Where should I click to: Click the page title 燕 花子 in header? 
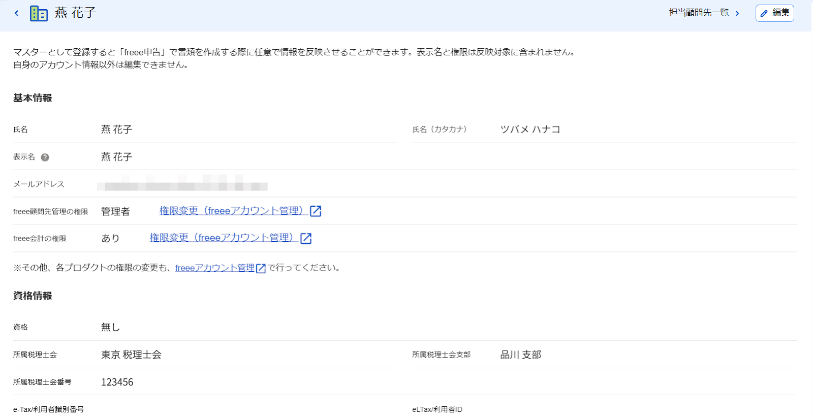[75, 13]
